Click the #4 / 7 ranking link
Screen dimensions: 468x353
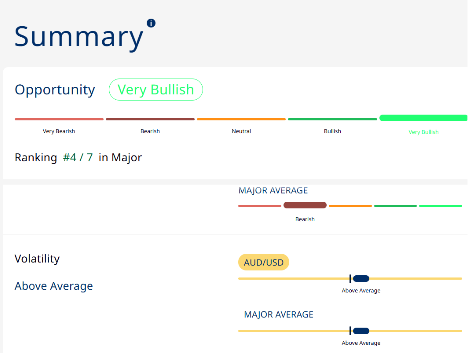[x=78, y=157]
